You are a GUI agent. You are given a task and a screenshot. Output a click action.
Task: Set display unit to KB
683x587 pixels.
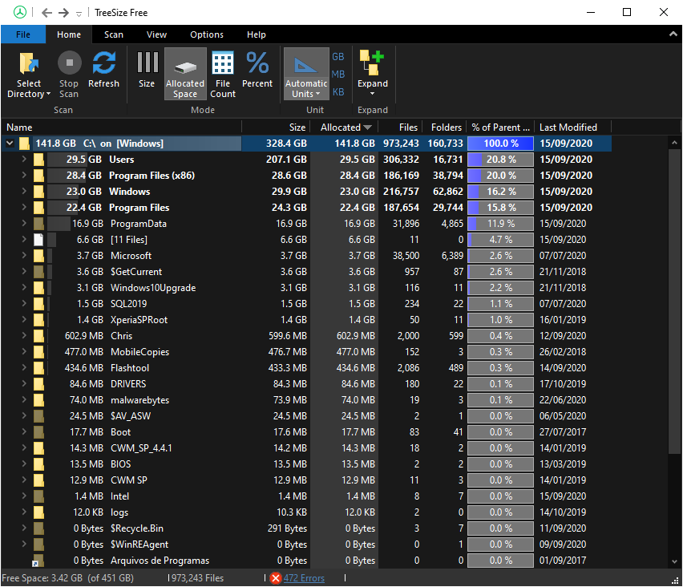338,92
